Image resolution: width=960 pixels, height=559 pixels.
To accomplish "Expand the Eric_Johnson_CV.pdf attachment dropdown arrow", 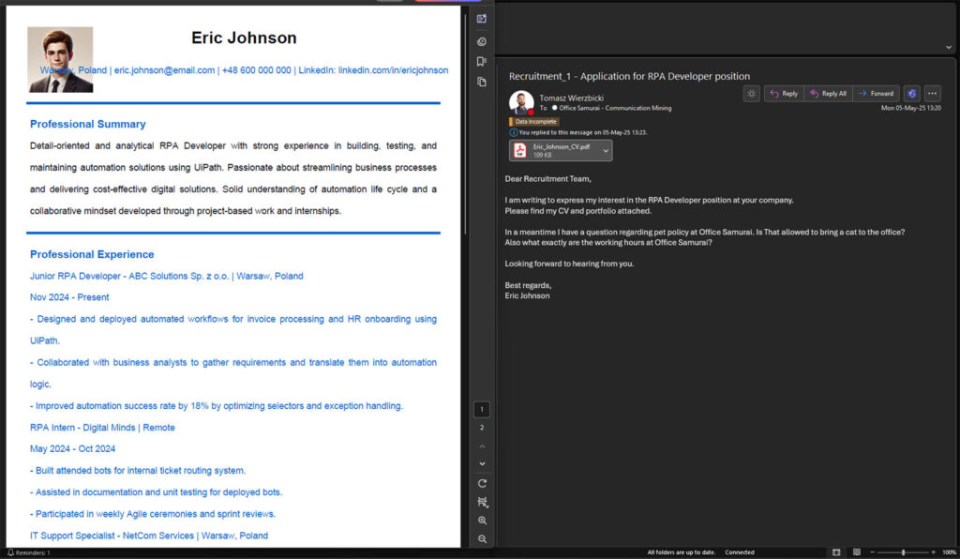I will coord(606,151).
